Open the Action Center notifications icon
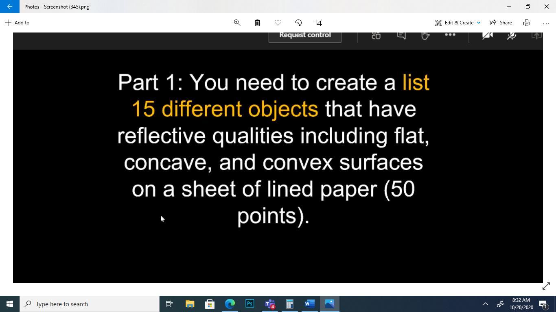The image size is (556, 312). (543, 304)
